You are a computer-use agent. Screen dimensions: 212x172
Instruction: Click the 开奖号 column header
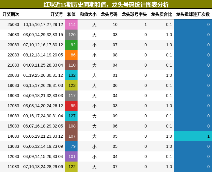pos(57,14)
